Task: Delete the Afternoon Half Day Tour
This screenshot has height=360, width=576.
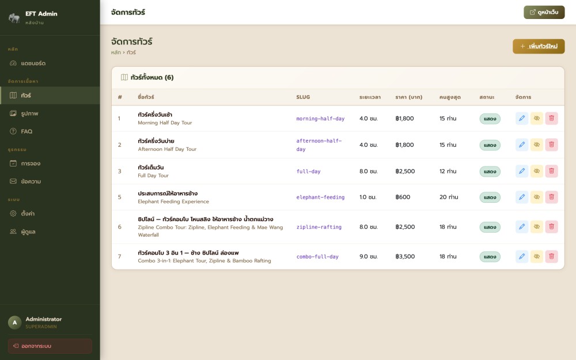Action: [x=551, y=145]
